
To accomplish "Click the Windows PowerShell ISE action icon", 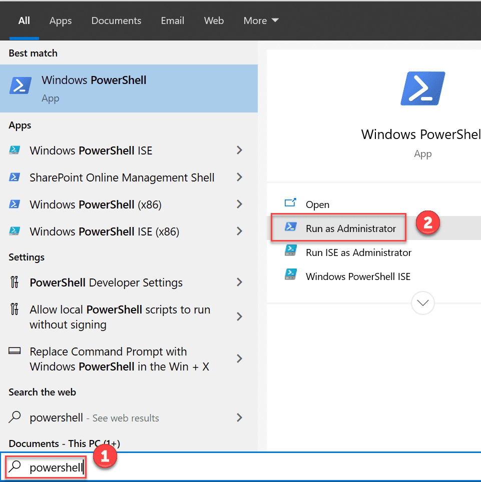I will 290,275.
